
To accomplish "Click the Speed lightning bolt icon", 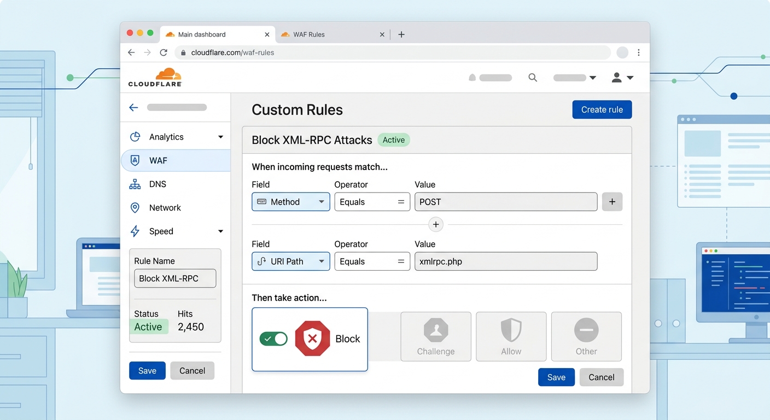I will coord(135,231).
